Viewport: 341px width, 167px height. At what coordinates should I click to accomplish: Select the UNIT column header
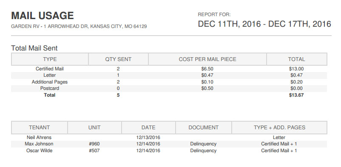94,128
